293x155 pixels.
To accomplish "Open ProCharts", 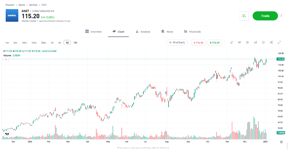I will click(177, 42).
